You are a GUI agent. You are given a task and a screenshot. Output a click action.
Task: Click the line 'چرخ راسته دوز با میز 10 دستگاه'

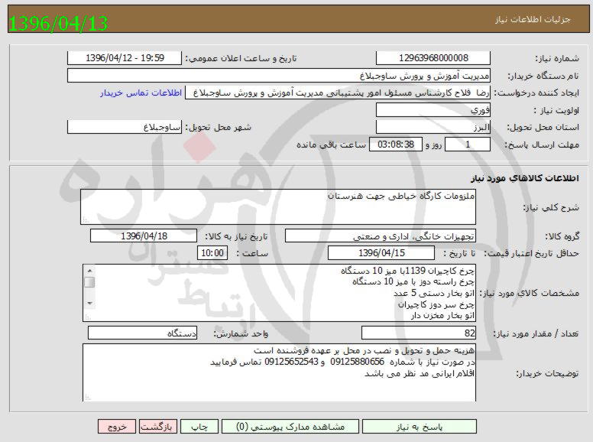click(413, 282)
